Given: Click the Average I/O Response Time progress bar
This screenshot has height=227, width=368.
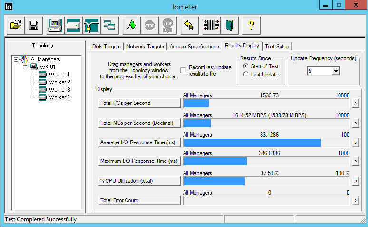Looking at the screenshot, I should pos(266,142).
